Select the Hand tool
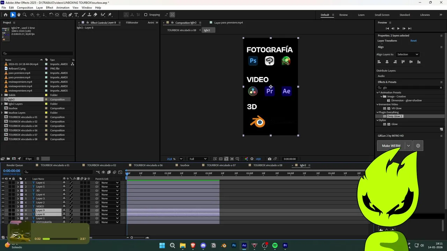Image resolution: width=447 pixels, height=251 pixels. [x=19, y=15]
